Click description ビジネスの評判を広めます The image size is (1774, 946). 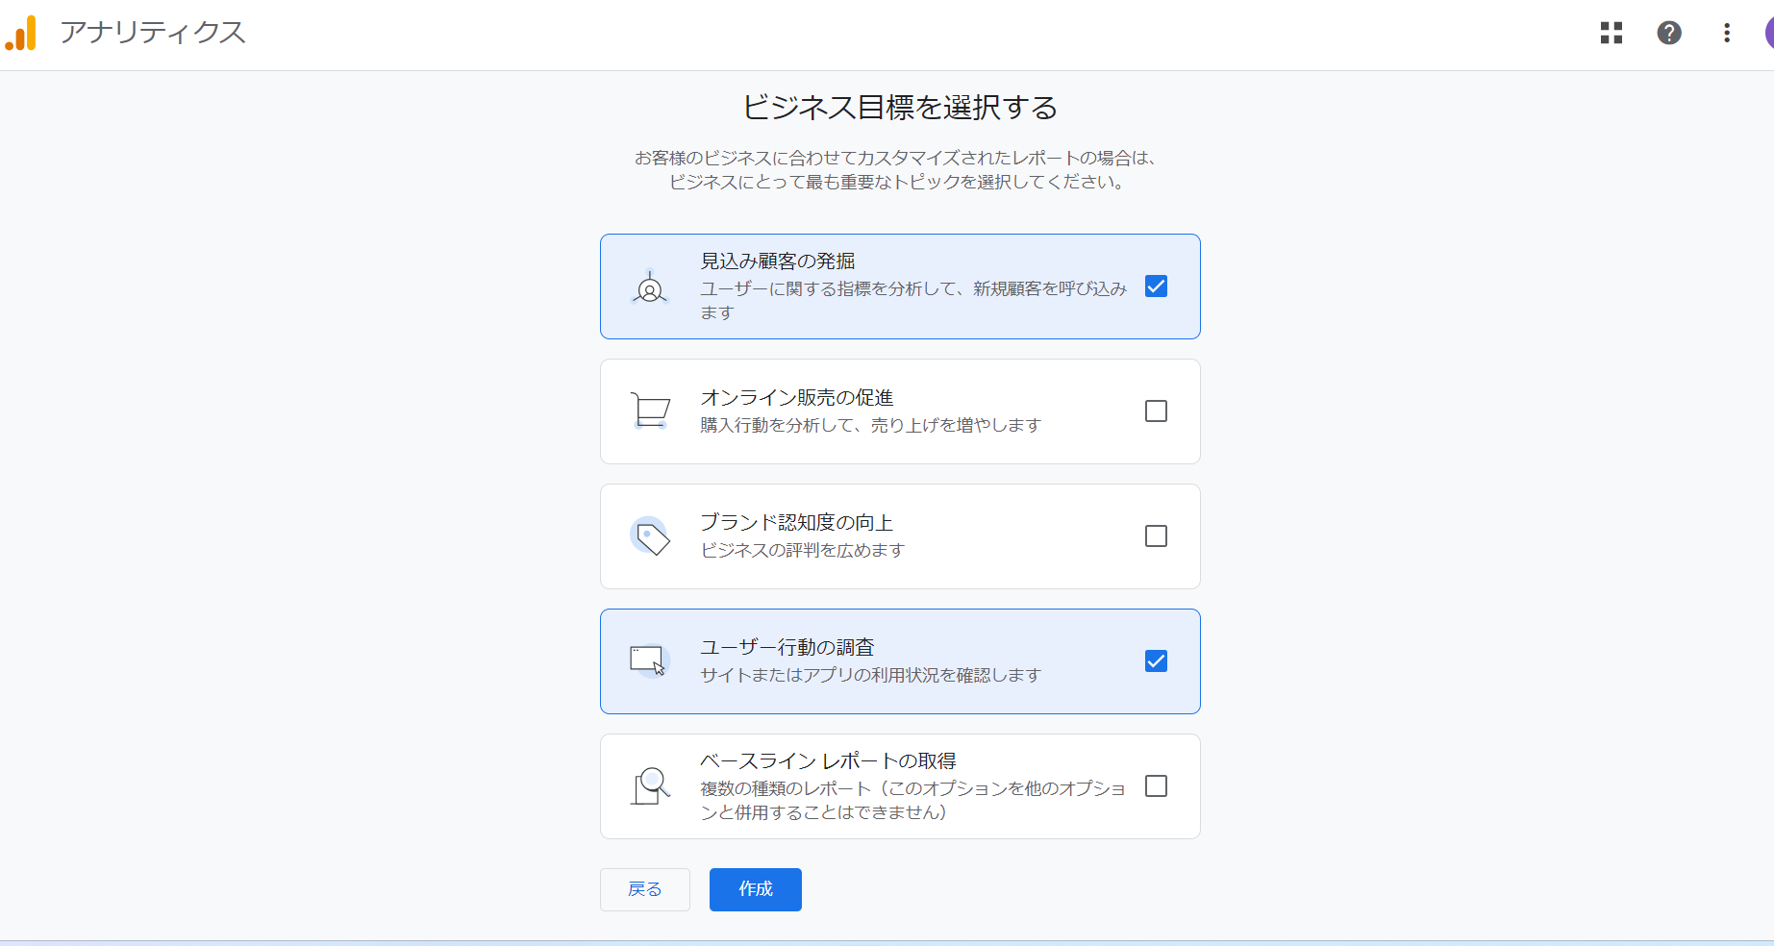(x=803, y=550)
